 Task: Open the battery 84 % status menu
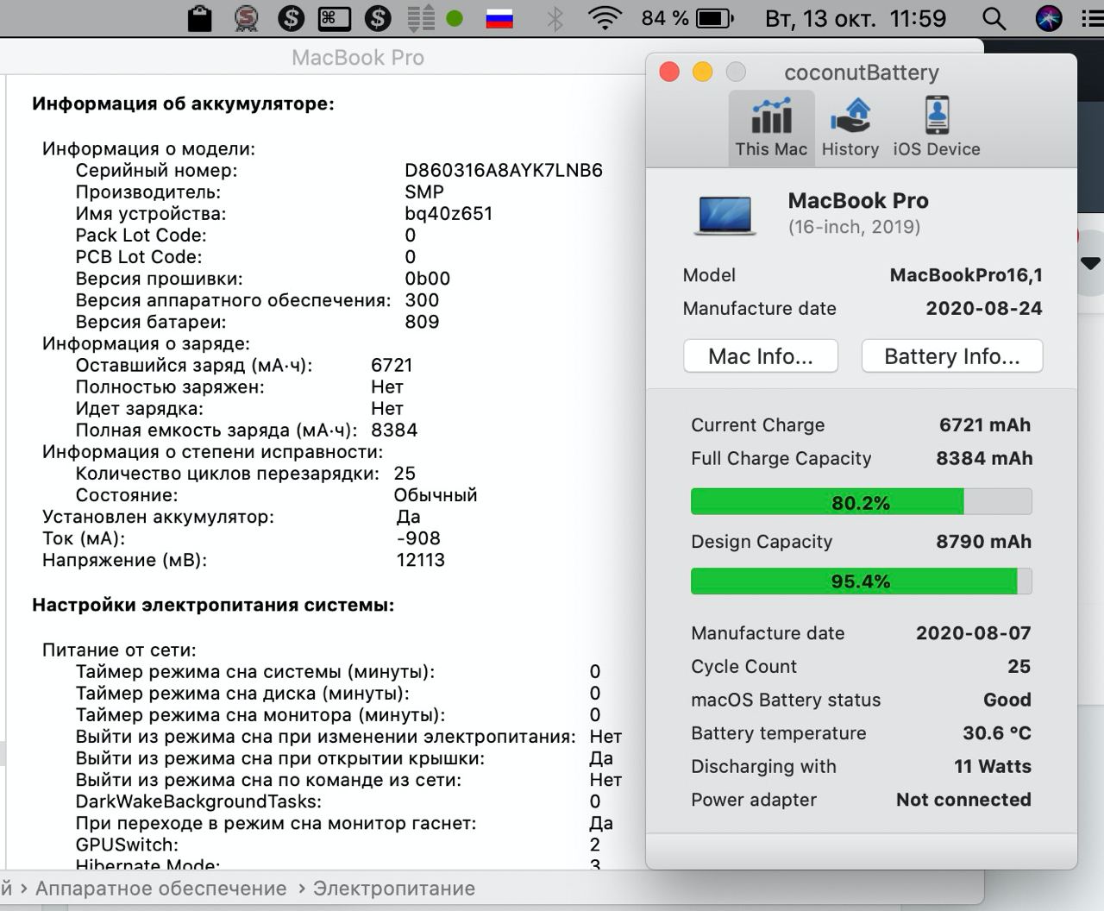(687, 18)
